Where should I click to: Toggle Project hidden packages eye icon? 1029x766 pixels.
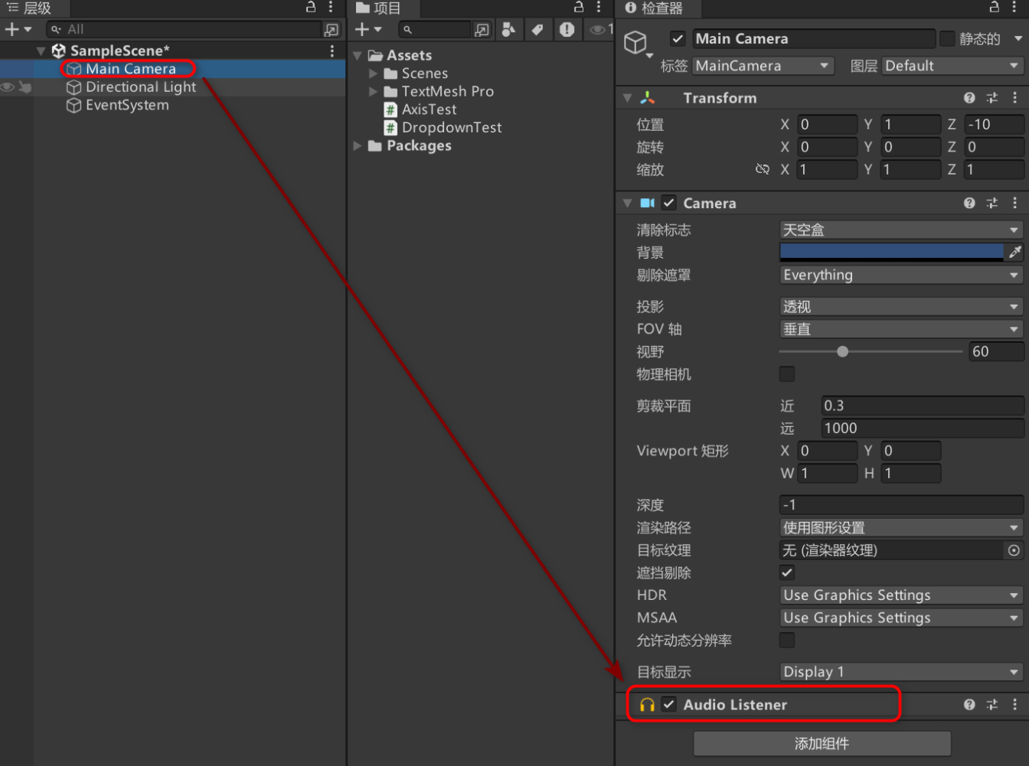point(601,29)
